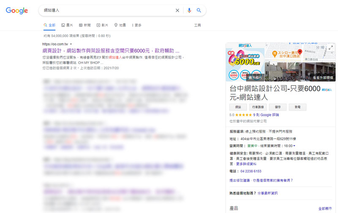The image size is (338, 213).
Task: Open the 網頁設計 first search result title
Action: tap(111, 51)
